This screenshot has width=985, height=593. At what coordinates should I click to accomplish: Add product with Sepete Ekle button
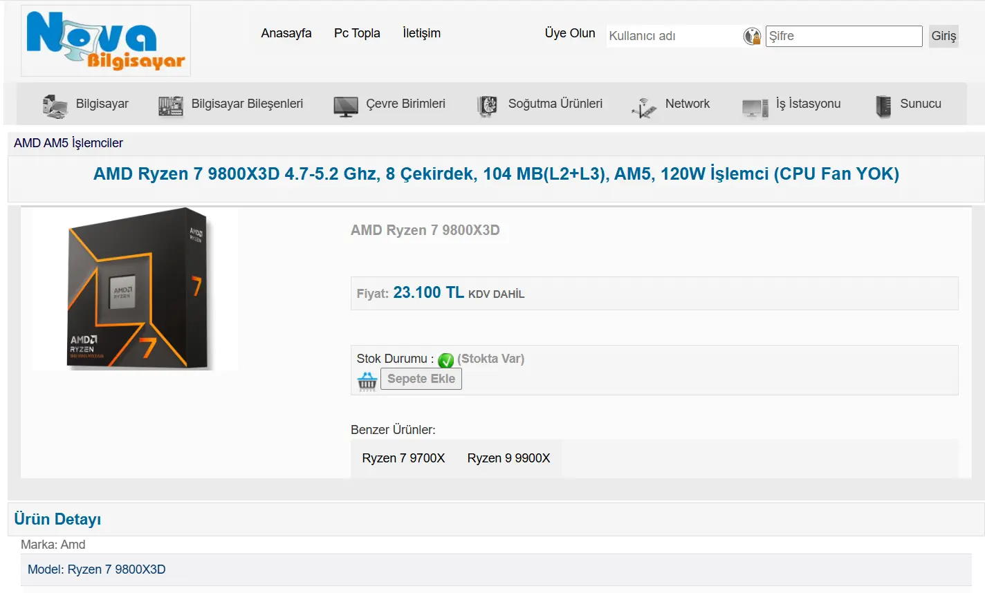pyautogui.click(x=421, y=379)
